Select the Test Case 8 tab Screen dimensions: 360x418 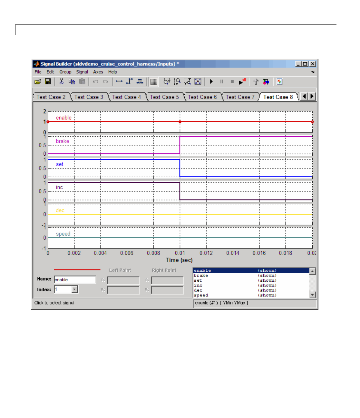tap(278, 97)
